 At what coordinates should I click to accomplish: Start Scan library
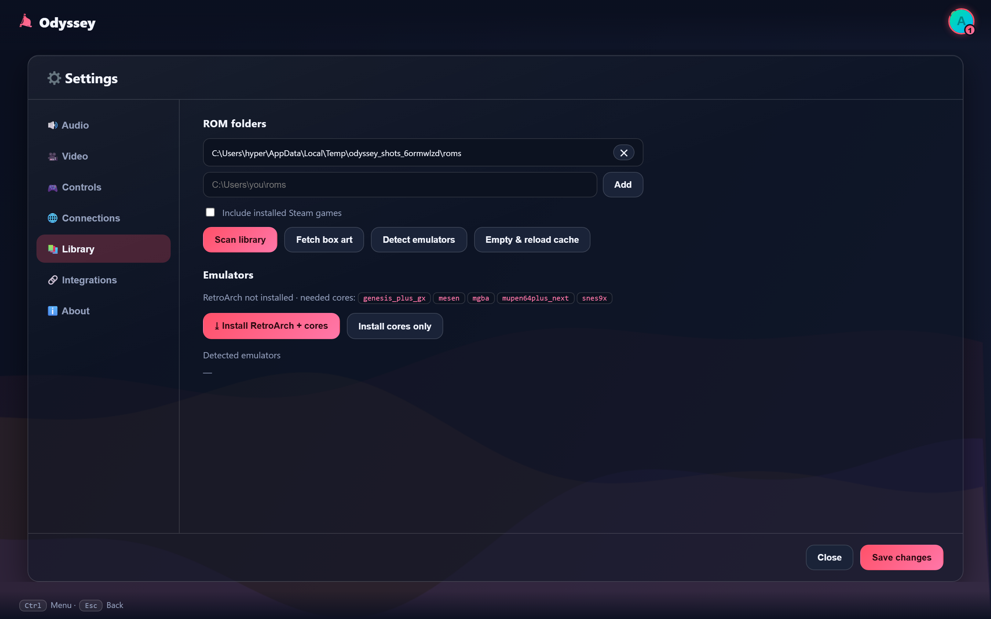coord(240,239)
